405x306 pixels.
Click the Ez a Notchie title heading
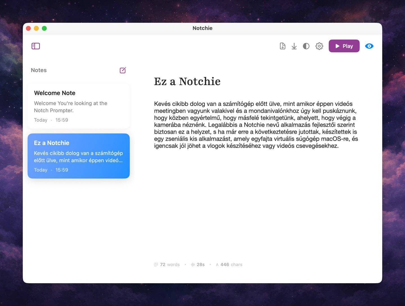187,81
